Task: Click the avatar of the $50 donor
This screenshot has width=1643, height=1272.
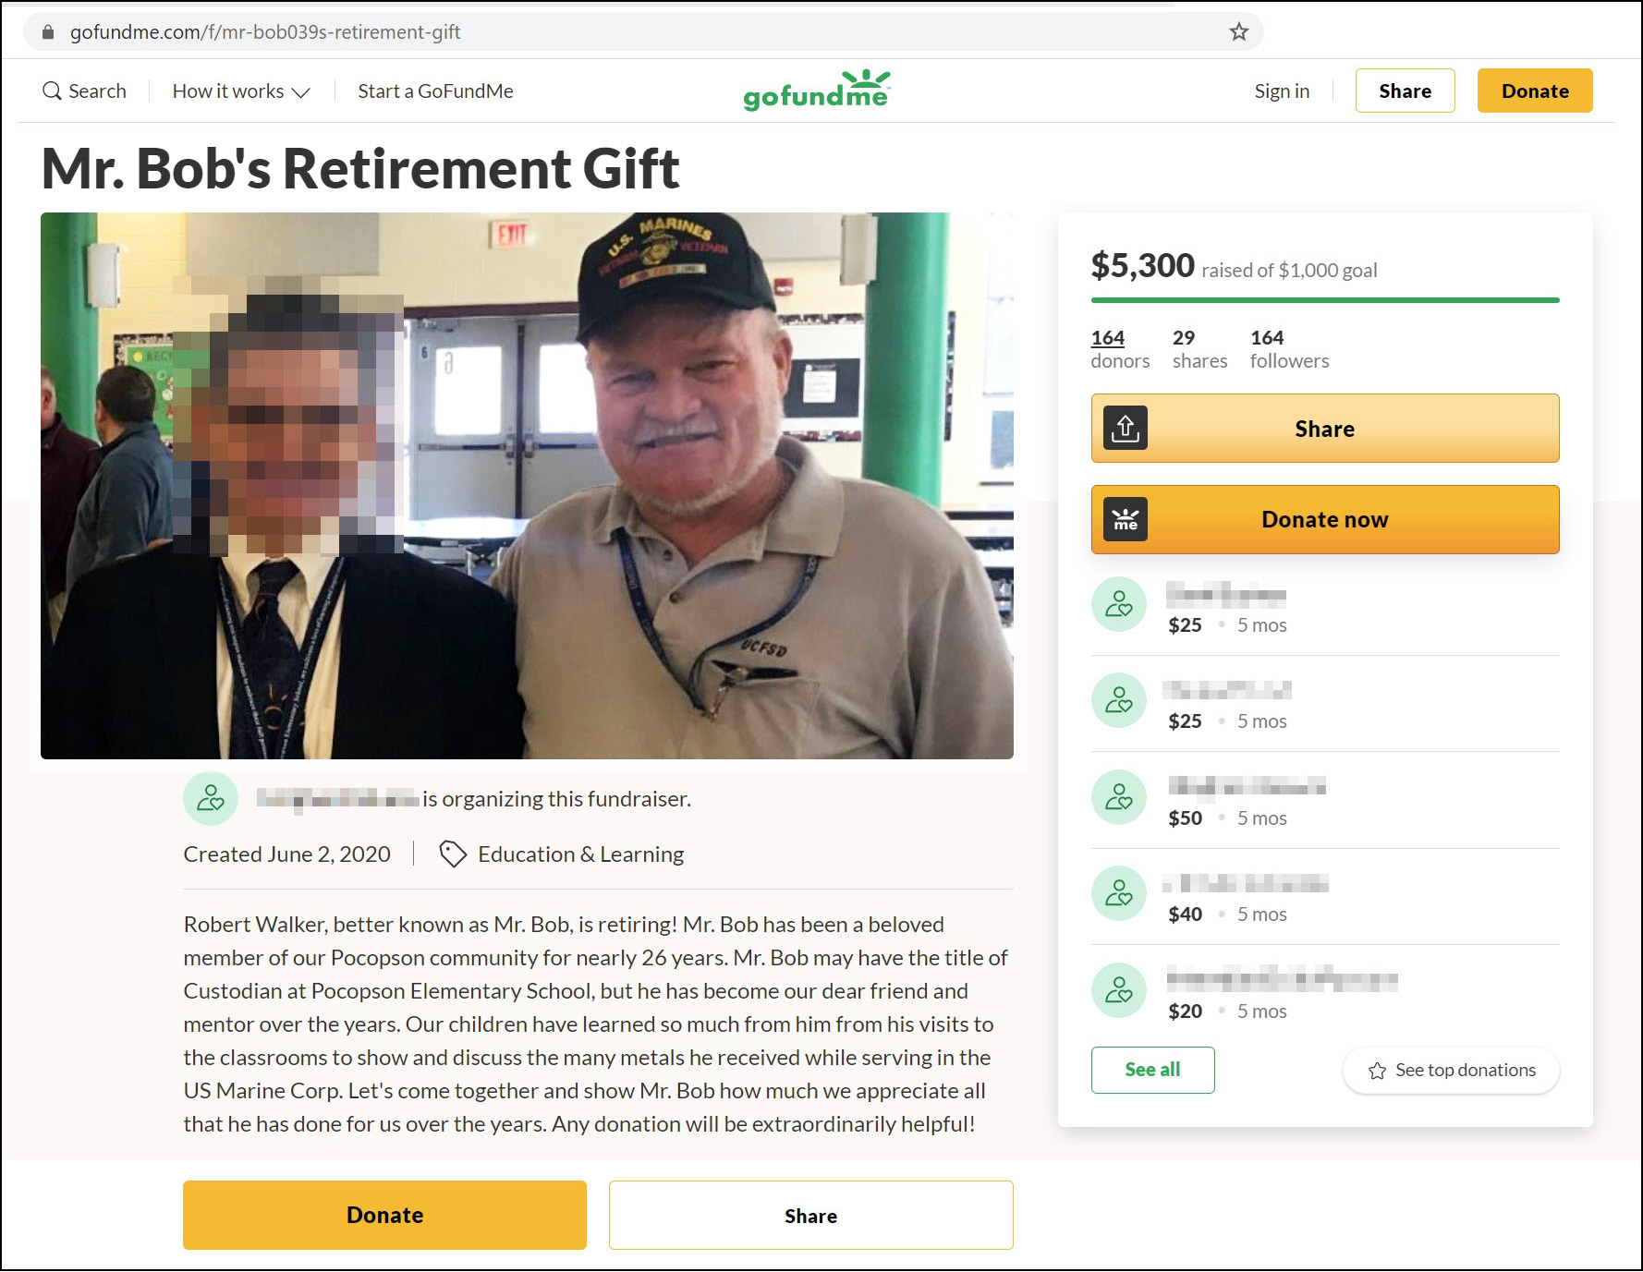Action: click(x=1119, y=797)
